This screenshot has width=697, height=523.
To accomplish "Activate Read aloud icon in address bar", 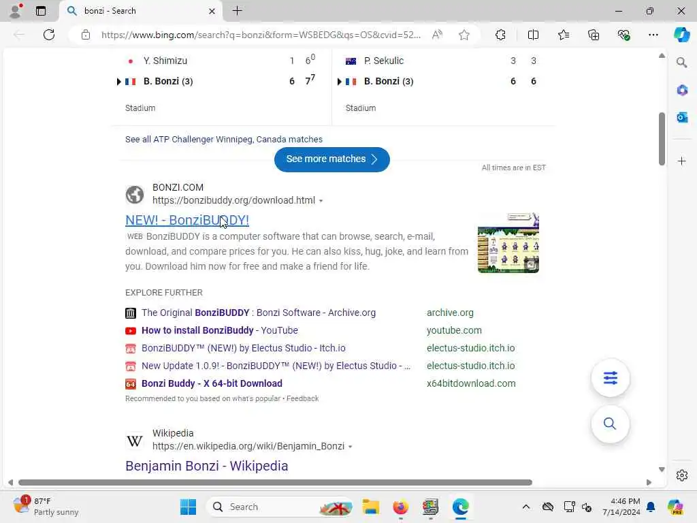I will [438, 35].
